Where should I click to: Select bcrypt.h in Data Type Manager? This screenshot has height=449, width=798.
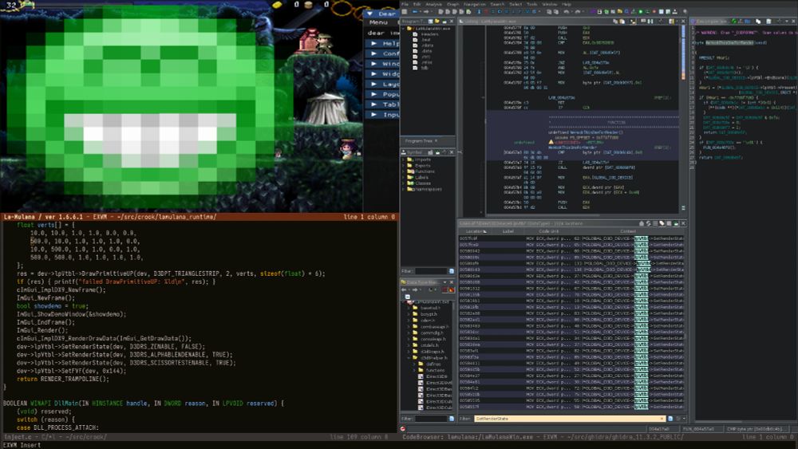[429, 314]
